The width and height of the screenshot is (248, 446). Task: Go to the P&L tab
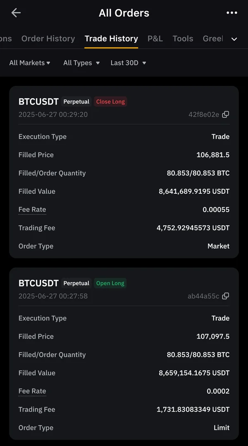(155, 38)
